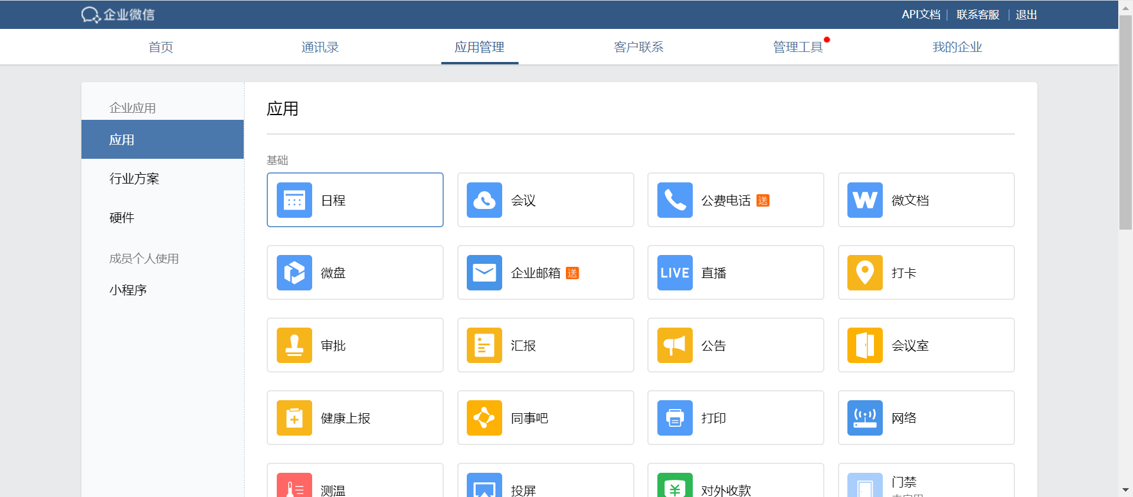Click the 打卡 location pin icon
1133x497 pixels.
tap(865, 273)
